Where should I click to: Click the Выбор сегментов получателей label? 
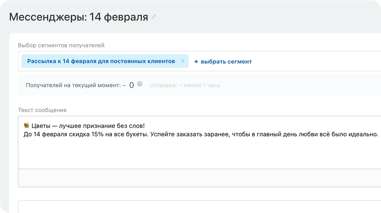coord(61,45)
